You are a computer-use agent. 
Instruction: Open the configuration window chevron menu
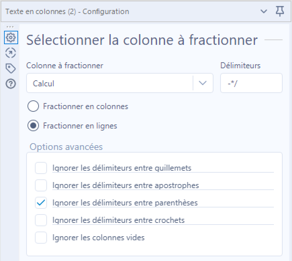tap(264, 11)
